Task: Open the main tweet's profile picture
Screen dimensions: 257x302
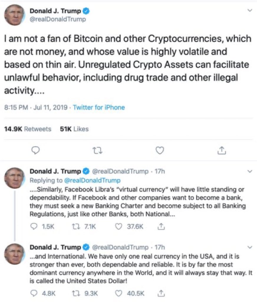Action: [x=14, y=15]
